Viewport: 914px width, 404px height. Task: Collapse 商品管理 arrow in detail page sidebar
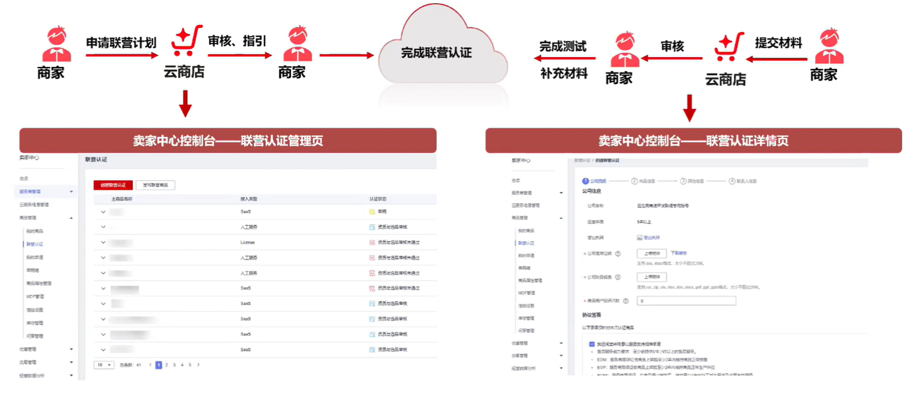[x=561, y=218]
